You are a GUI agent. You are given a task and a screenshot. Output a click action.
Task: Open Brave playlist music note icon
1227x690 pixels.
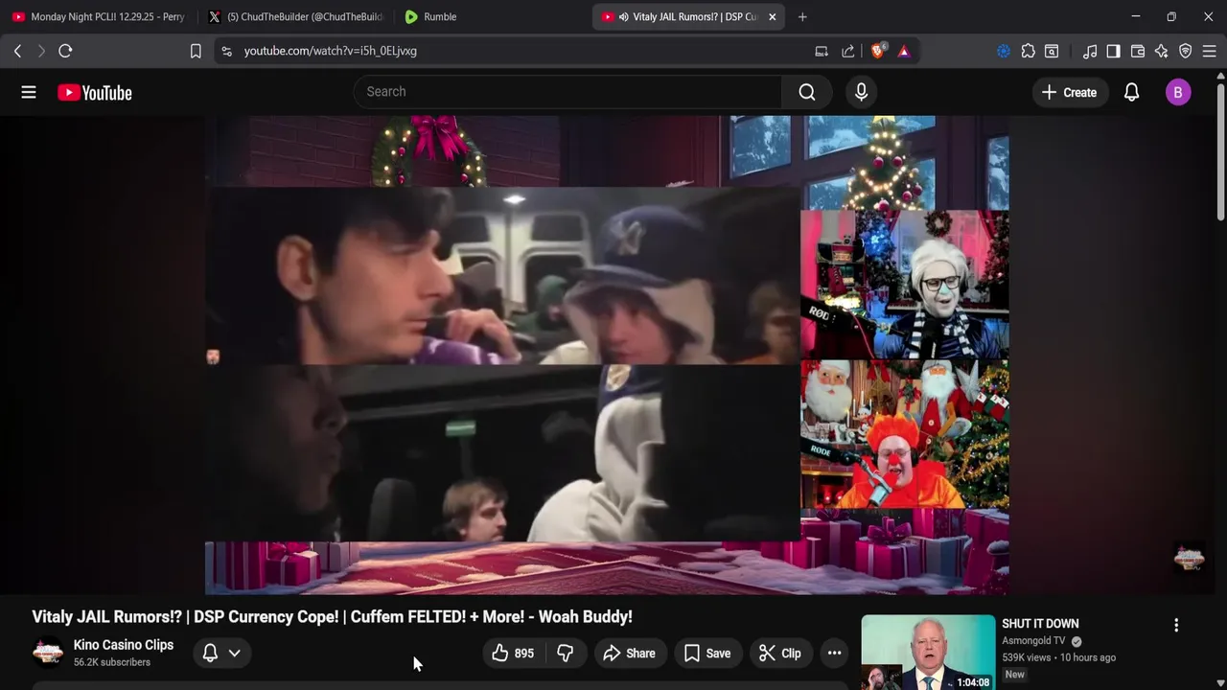tap(1089, 51)
